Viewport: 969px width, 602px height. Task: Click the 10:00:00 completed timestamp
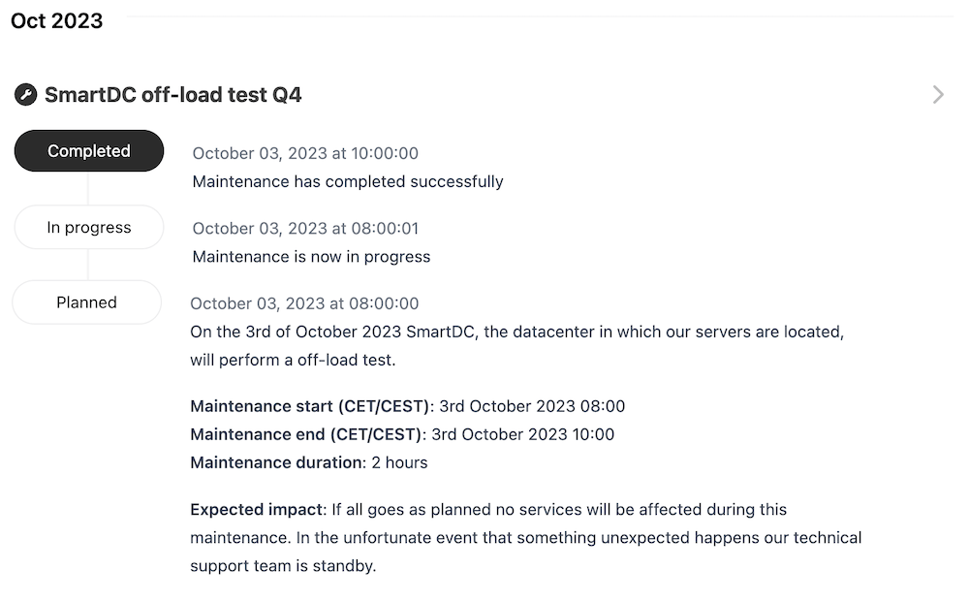(x=305, y=153)
